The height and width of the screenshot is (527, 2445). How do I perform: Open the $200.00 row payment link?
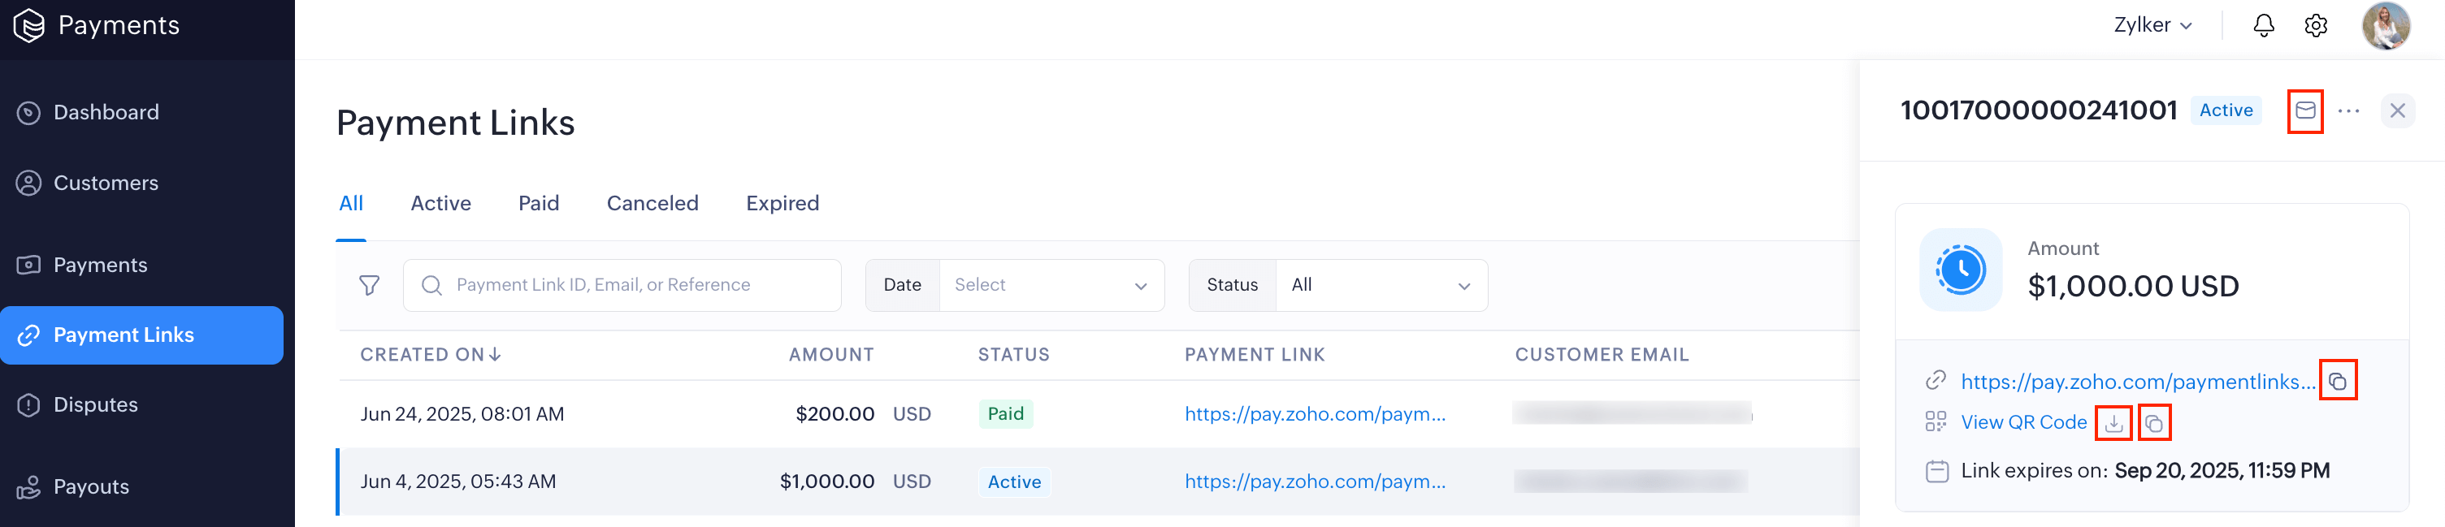(1315, 414)
